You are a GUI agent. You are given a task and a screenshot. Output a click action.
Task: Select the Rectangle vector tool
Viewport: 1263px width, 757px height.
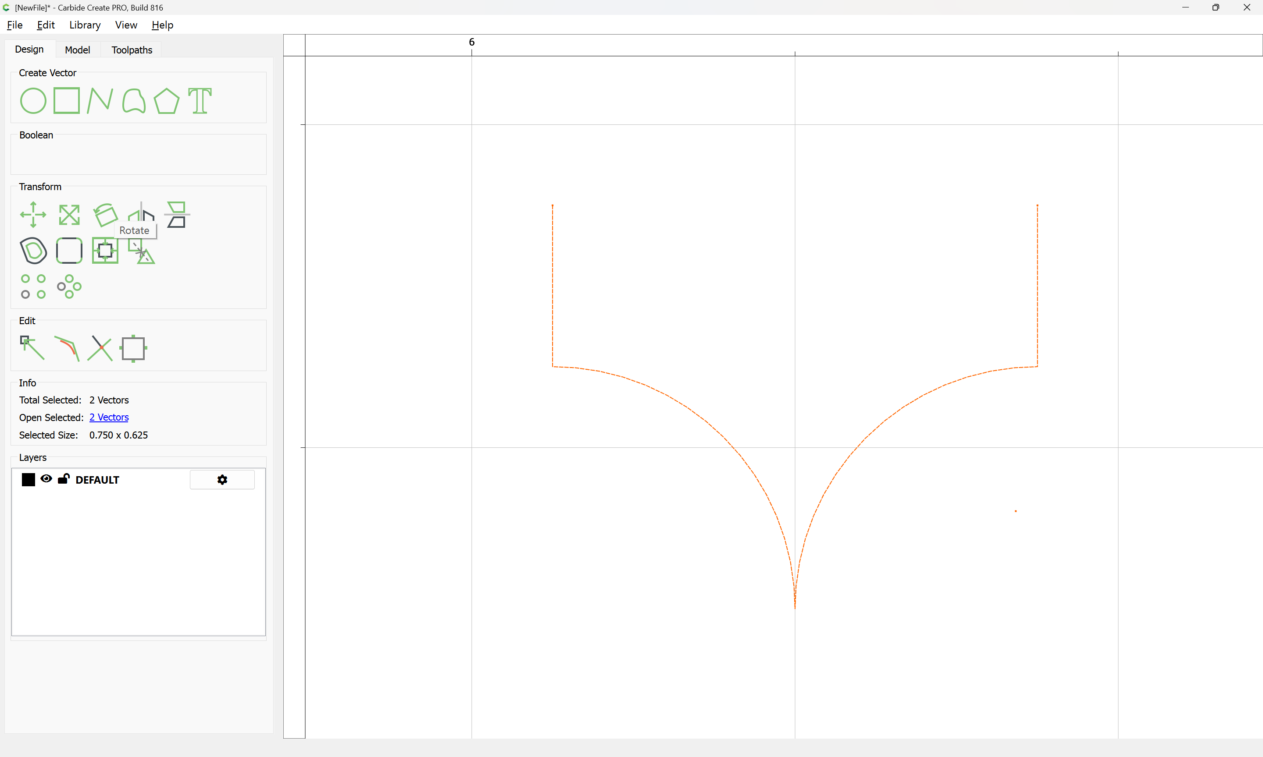(66, 100)
